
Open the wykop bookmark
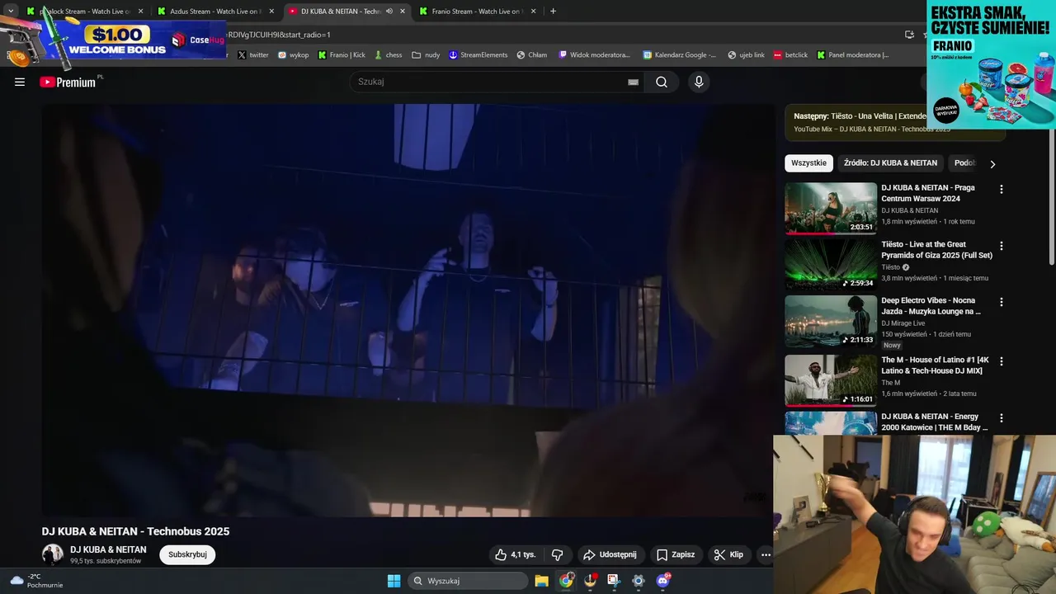[x=294, y=55]
